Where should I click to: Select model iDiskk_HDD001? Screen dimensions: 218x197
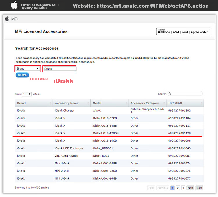(x=103, y=148)
